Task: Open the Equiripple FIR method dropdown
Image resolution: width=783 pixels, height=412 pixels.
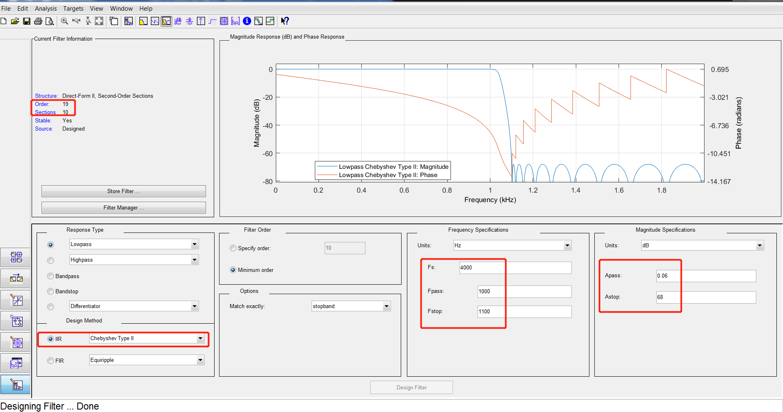Action: 200,360
